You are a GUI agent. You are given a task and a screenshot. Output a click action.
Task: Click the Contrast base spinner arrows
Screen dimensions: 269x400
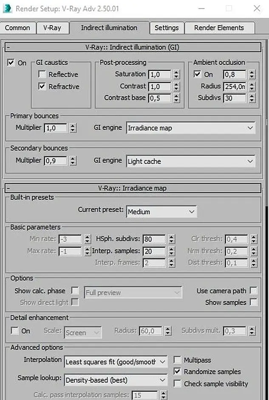coord(176,98)
